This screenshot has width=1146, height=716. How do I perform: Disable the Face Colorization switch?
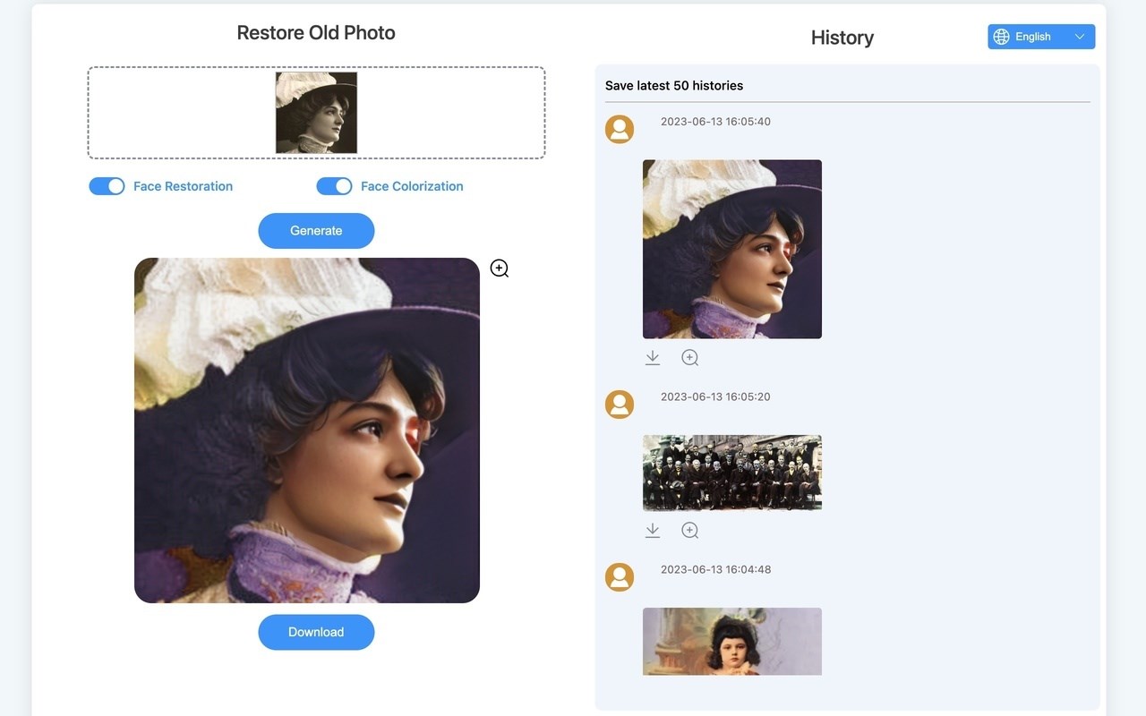click(334, 186)
